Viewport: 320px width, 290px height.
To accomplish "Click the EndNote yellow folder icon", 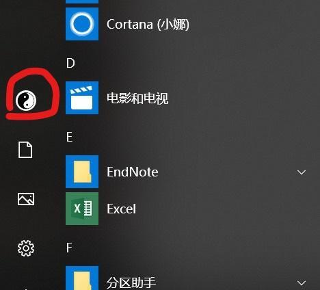I will point(82,172).
